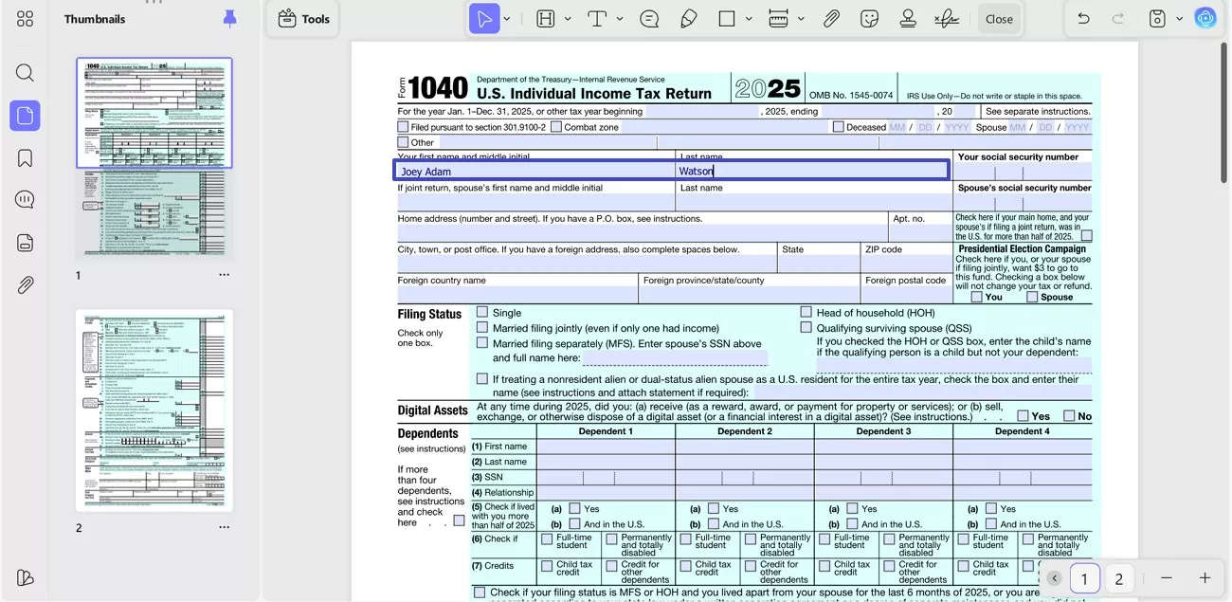Pick the Pencil markup tool
The height and width of the screenshot is (602, 1232).
[689, 18]
